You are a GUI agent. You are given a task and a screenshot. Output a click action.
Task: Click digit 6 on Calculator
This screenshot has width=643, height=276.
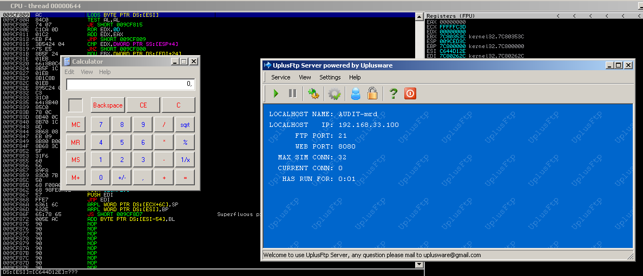[x=143, y=142]
